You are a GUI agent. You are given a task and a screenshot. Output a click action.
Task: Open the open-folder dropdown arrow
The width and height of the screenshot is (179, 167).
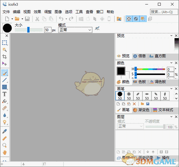(x=22, y=19)
